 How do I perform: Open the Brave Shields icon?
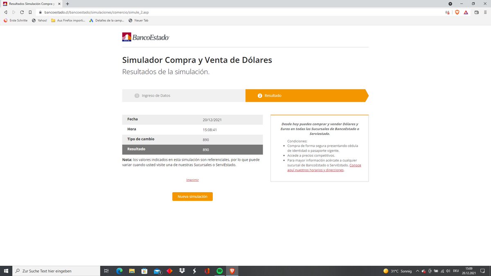(457, 12)
